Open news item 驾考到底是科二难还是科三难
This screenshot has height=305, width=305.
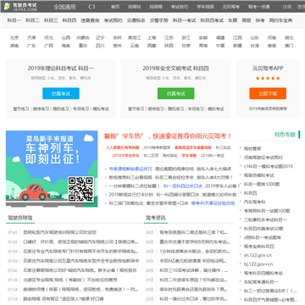click(x=193, y=232)
